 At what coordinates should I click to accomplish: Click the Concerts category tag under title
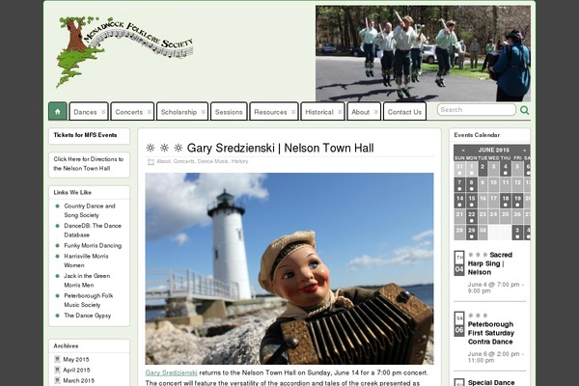pos(184,161)
